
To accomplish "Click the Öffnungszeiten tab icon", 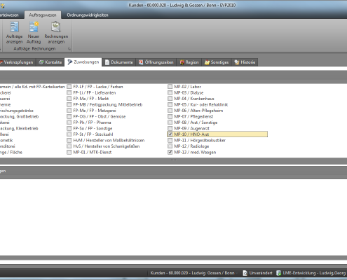I will (141, 62).
